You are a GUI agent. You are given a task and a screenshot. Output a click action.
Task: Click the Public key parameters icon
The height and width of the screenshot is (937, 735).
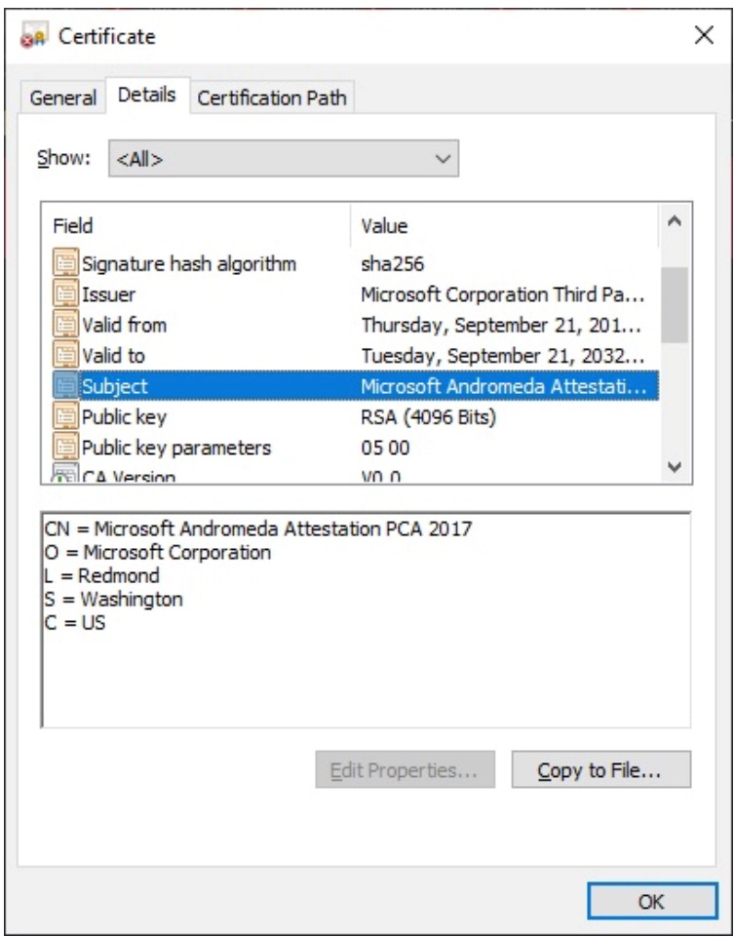[x=66, y=449]
